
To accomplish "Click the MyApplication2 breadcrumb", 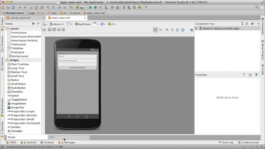I will [x=13, y=13].
